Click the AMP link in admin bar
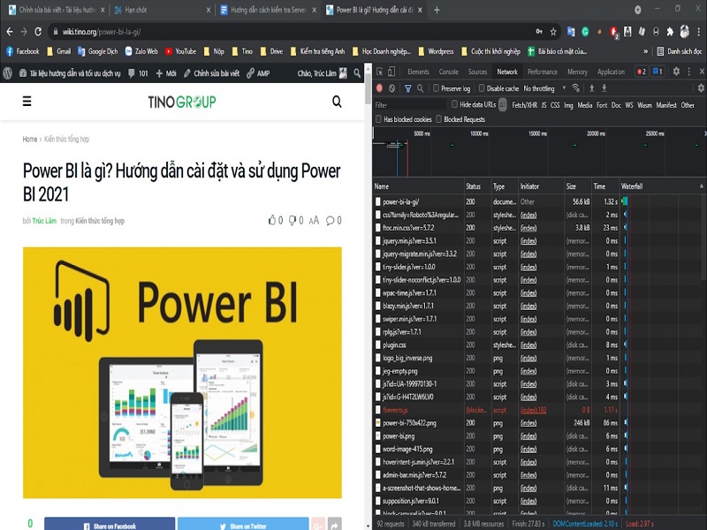This screenshot has width=707, height=530. tap(258, 73)
